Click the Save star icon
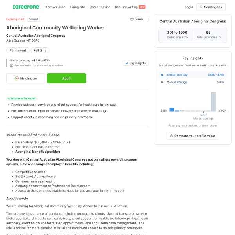Screen dimensions: 235x235 coord(132,19)
